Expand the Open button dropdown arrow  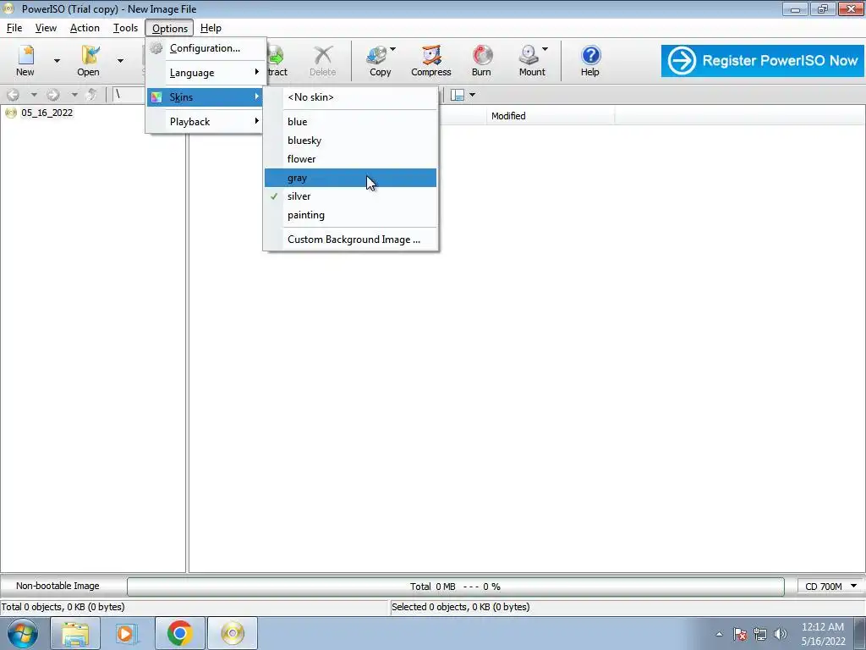pos(120,61)
